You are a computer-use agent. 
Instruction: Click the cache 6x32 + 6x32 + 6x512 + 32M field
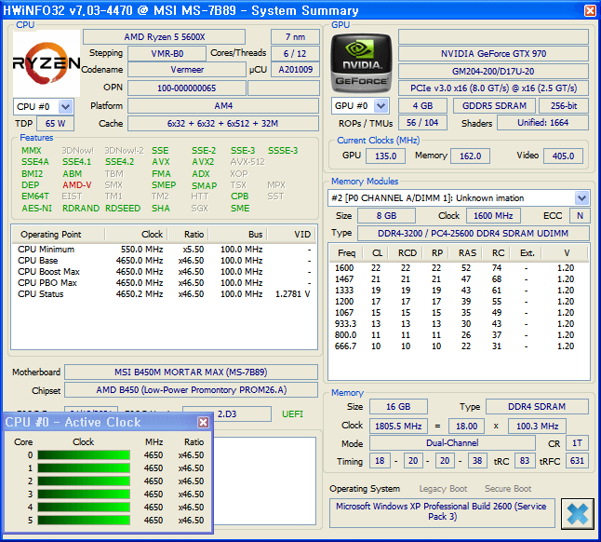coord(223,124)
